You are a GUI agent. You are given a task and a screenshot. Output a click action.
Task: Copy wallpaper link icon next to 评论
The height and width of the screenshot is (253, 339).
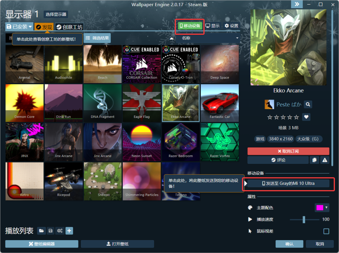click(314, 160)
